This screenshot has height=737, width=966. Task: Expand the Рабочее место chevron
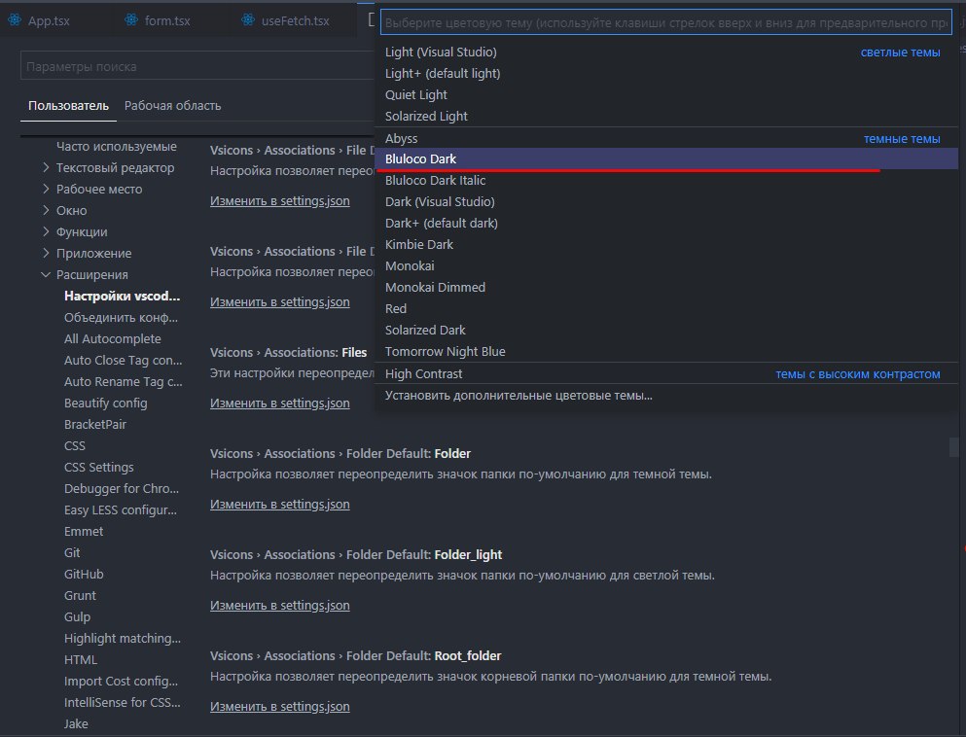click(x=46, y=189)
